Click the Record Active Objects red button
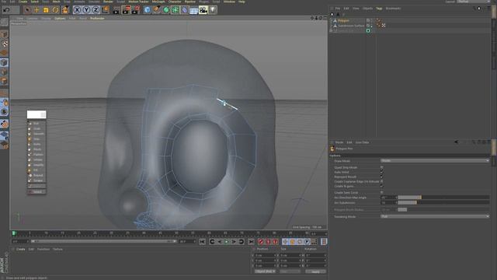The image size is (497, 280). click(261, 242)
